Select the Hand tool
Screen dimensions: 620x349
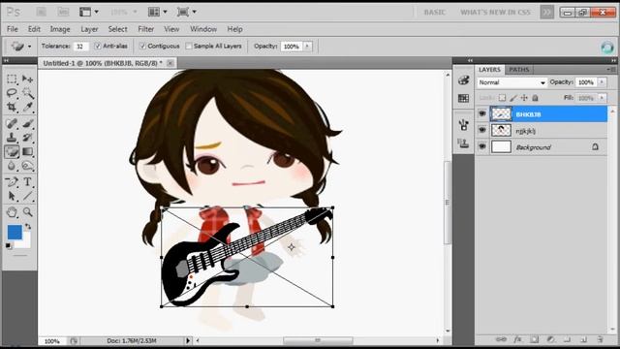12,212
